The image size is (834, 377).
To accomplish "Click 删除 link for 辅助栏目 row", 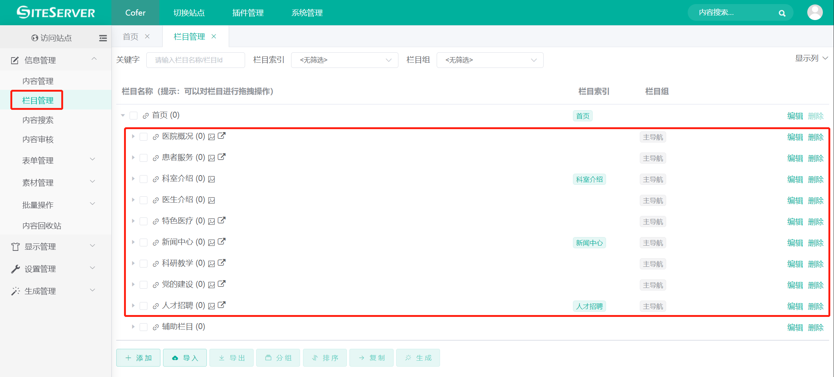I will pyautogui.click(x=816, y=328).
